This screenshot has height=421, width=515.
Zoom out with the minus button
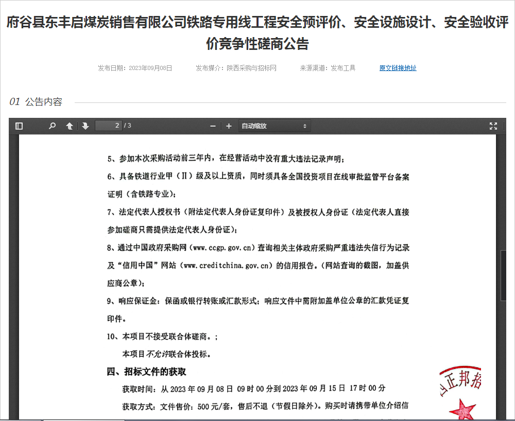(213, 126)
